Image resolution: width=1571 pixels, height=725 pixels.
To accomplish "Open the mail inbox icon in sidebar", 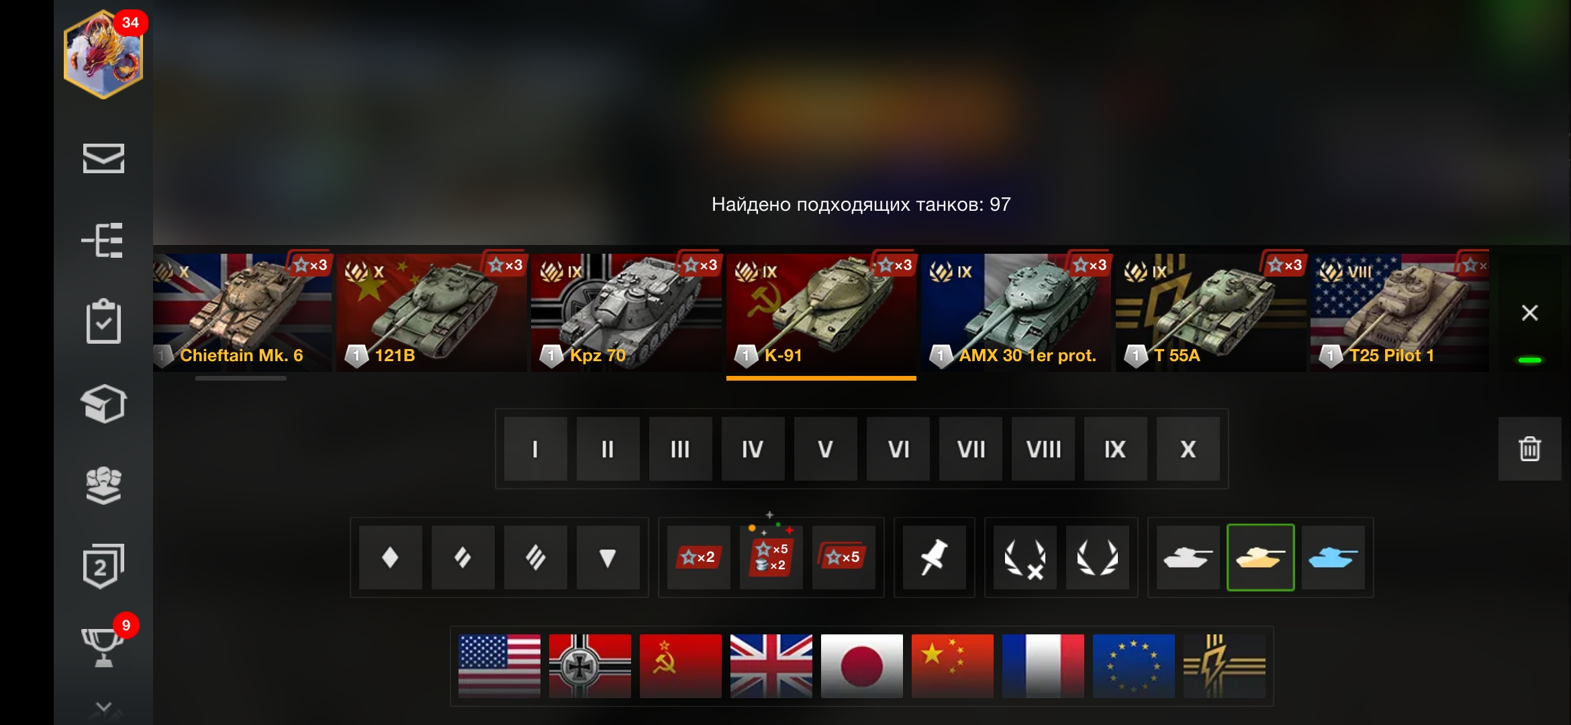I will 103,158.
